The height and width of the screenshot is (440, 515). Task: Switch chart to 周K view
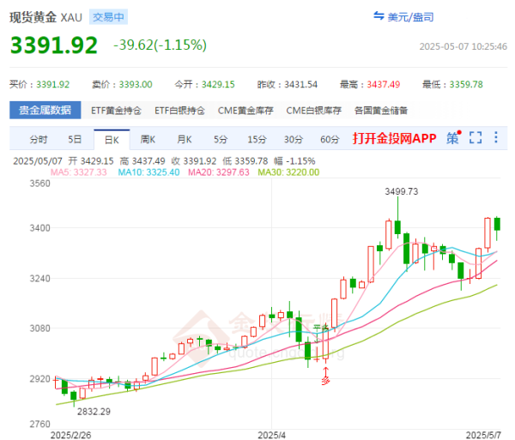coord(148,140)
